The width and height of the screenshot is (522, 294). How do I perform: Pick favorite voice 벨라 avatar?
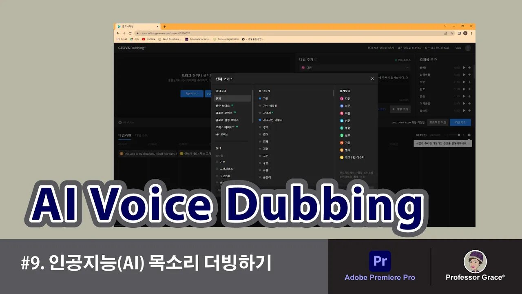(x=342, y=150)
